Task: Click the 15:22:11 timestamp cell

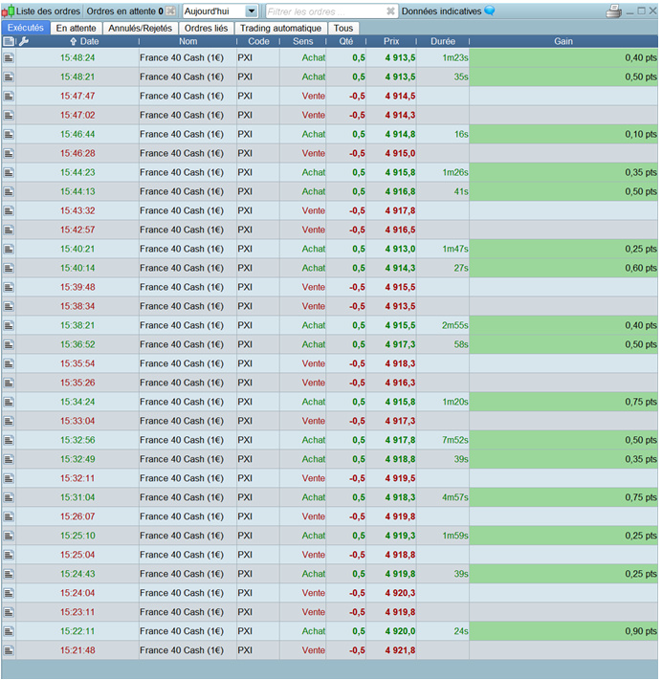Action: 77,631
